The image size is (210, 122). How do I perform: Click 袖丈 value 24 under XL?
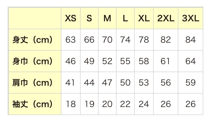(x=144, y=104)
